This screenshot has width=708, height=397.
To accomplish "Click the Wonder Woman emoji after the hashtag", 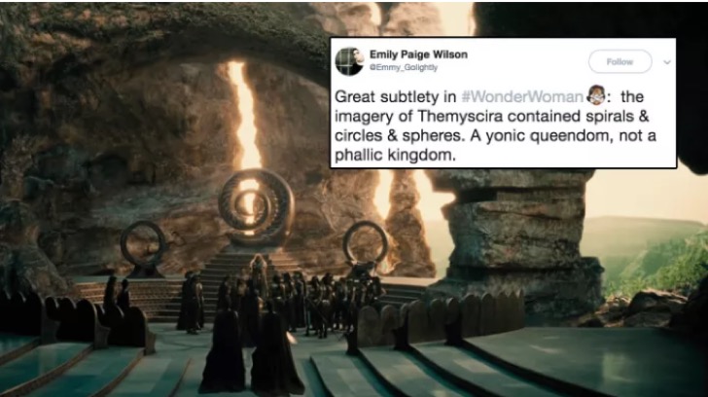I will (596, 94).
